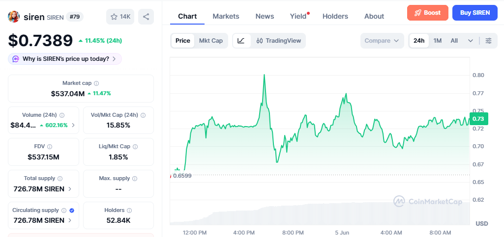Show Circulating supply info icon
The width and height of the screenshot is (504, 237).
(63, 211)
